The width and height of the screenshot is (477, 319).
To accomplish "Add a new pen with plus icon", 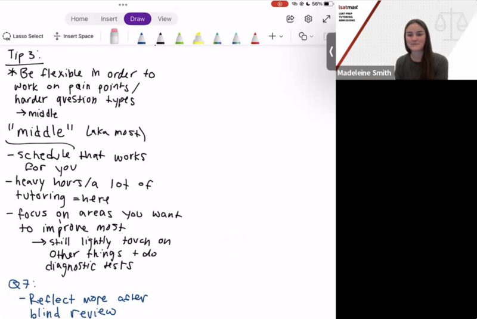I will point(272,36).
